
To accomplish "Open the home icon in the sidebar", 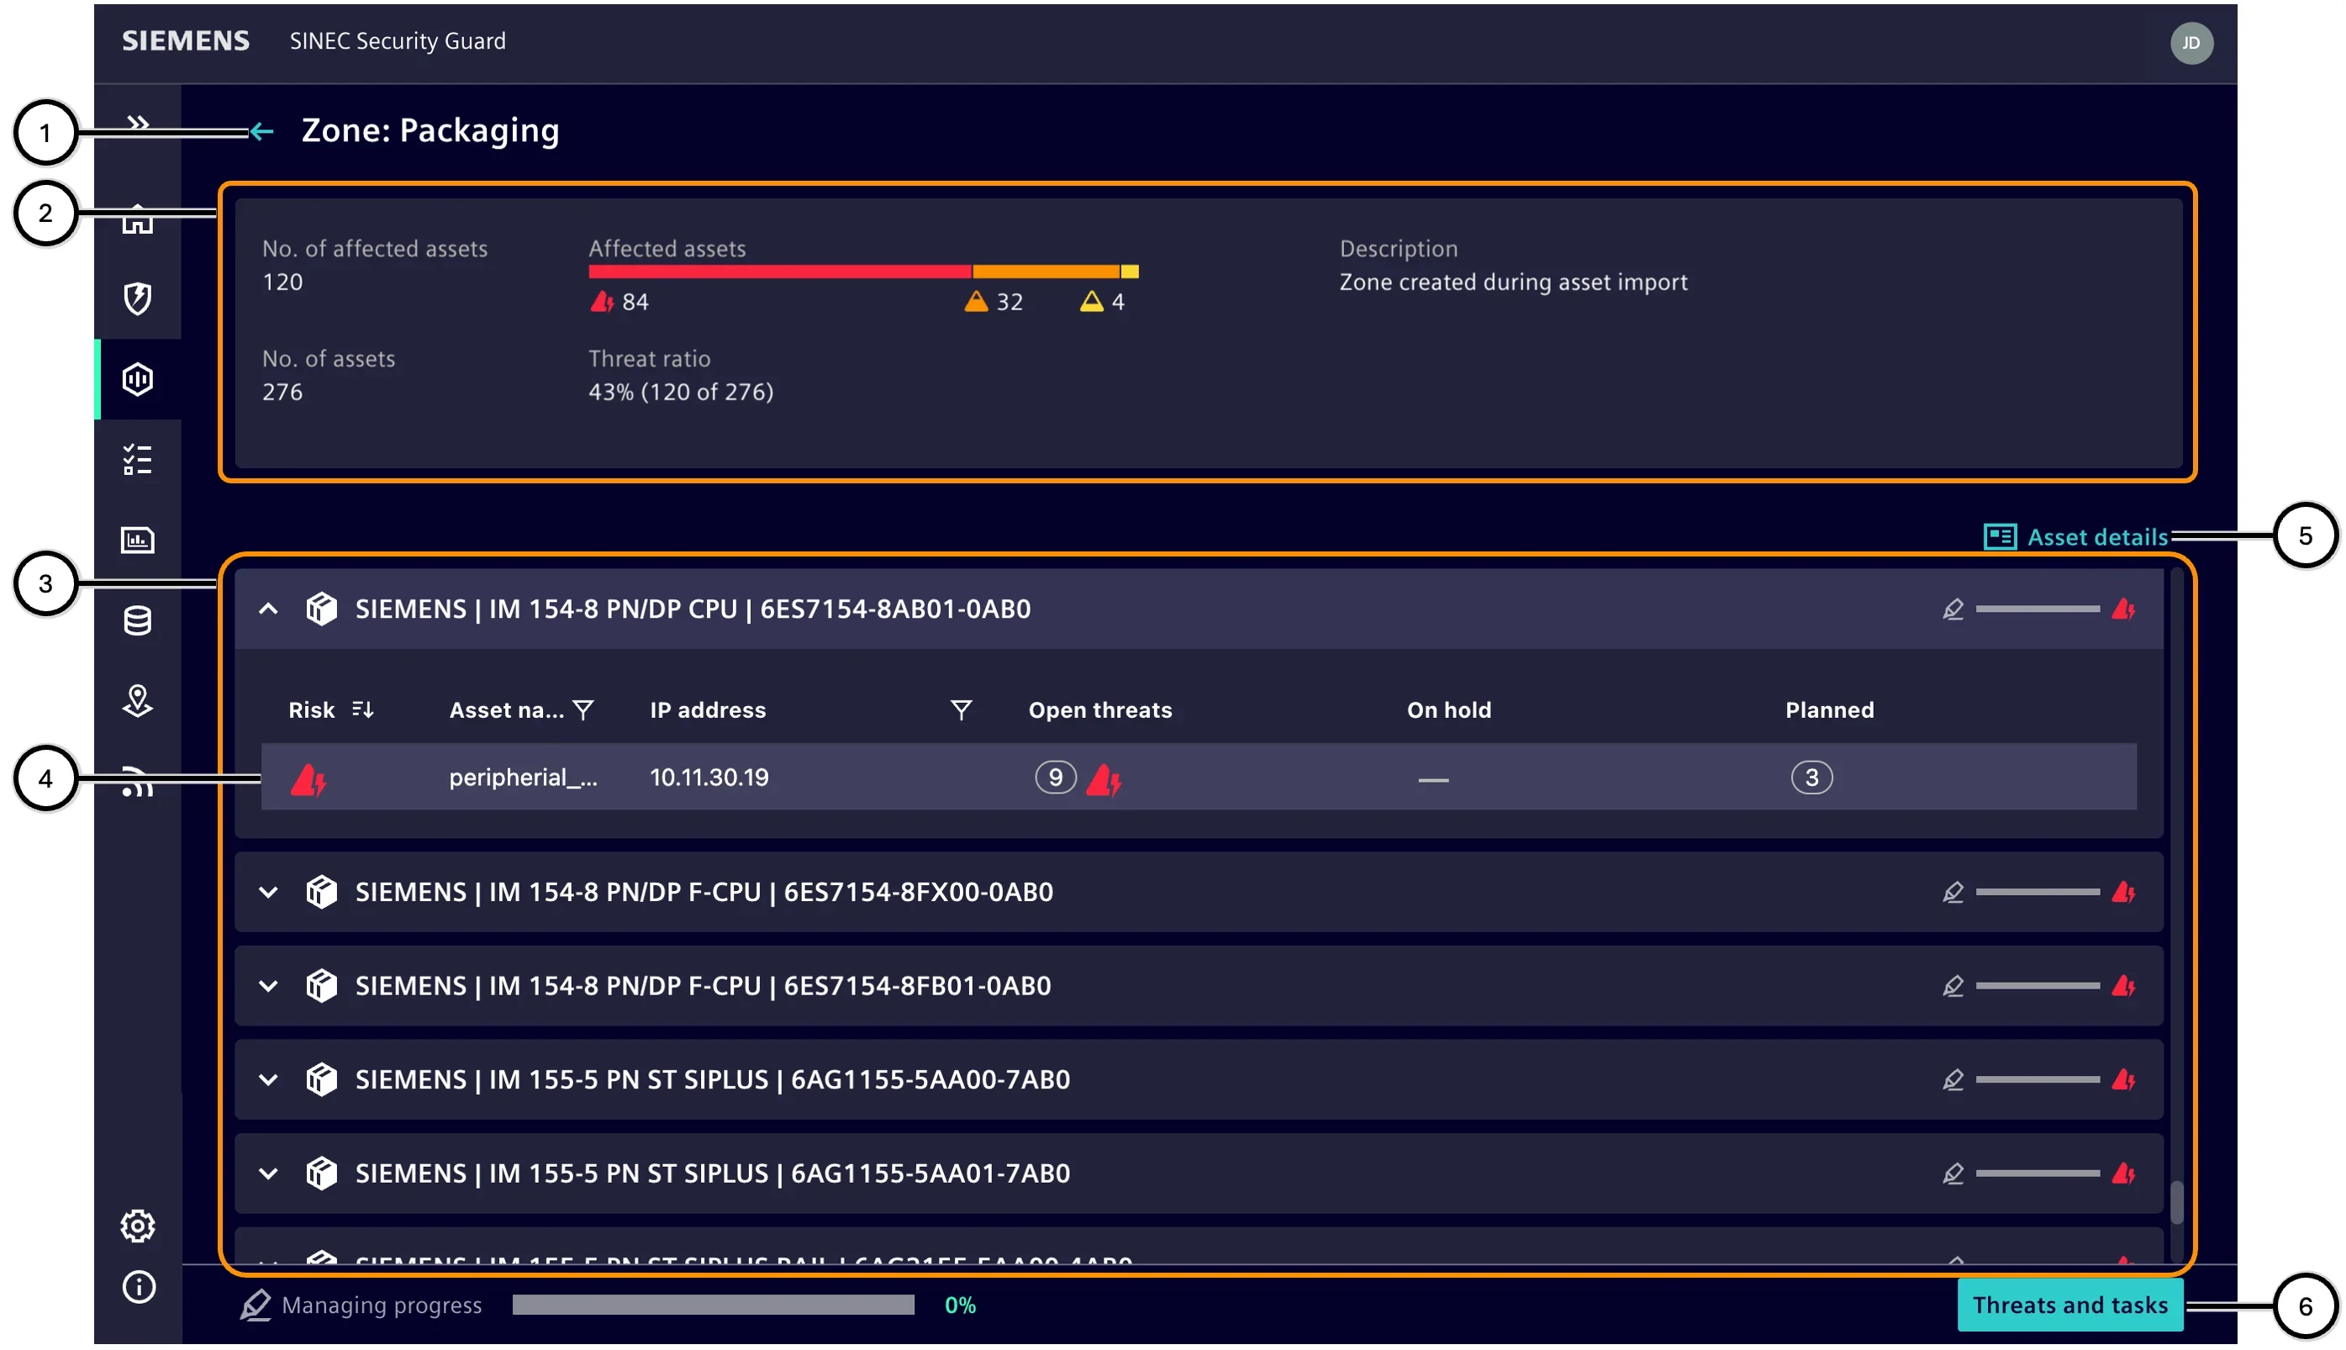I will click(x=137, y=219).
